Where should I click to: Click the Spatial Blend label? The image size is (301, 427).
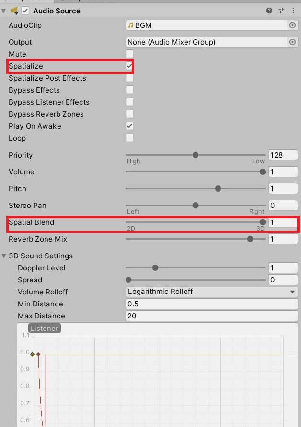31,222
